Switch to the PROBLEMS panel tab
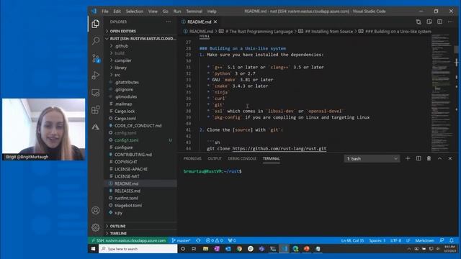This screenshot has height=259, width=461. tap(192, 158)
